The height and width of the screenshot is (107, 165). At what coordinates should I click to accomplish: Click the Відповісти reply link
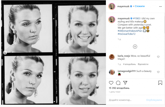[143, 64]
